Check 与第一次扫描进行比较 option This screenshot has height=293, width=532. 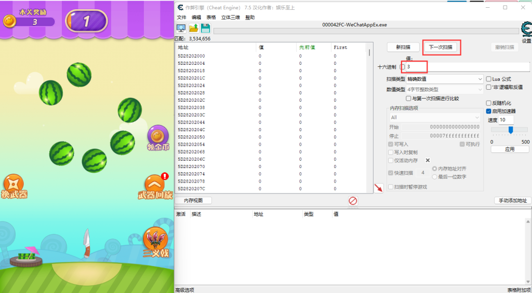[408, 99]
